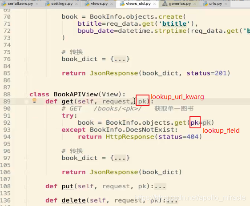Open the generics.py tab
Screen dimensions: 250x206
tap(180, 4)
